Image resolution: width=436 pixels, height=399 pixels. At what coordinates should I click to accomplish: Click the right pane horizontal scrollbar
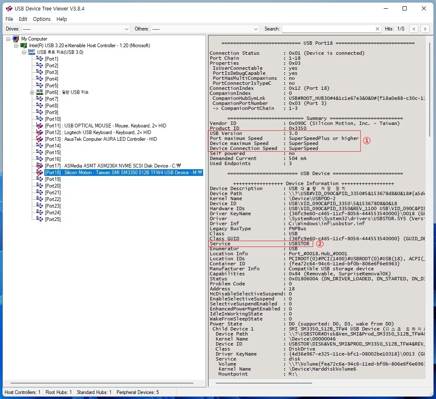[264, 383]
